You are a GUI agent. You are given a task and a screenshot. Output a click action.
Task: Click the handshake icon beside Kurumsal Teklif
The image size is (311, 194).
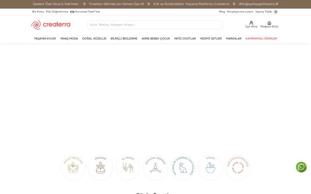(72, 12)
